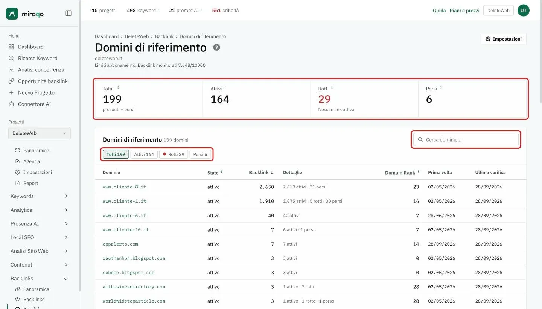The image size is (542, 309).
Task: Go to Piani e prezzi
Action: pyautogui.click(x=464, y=11)
